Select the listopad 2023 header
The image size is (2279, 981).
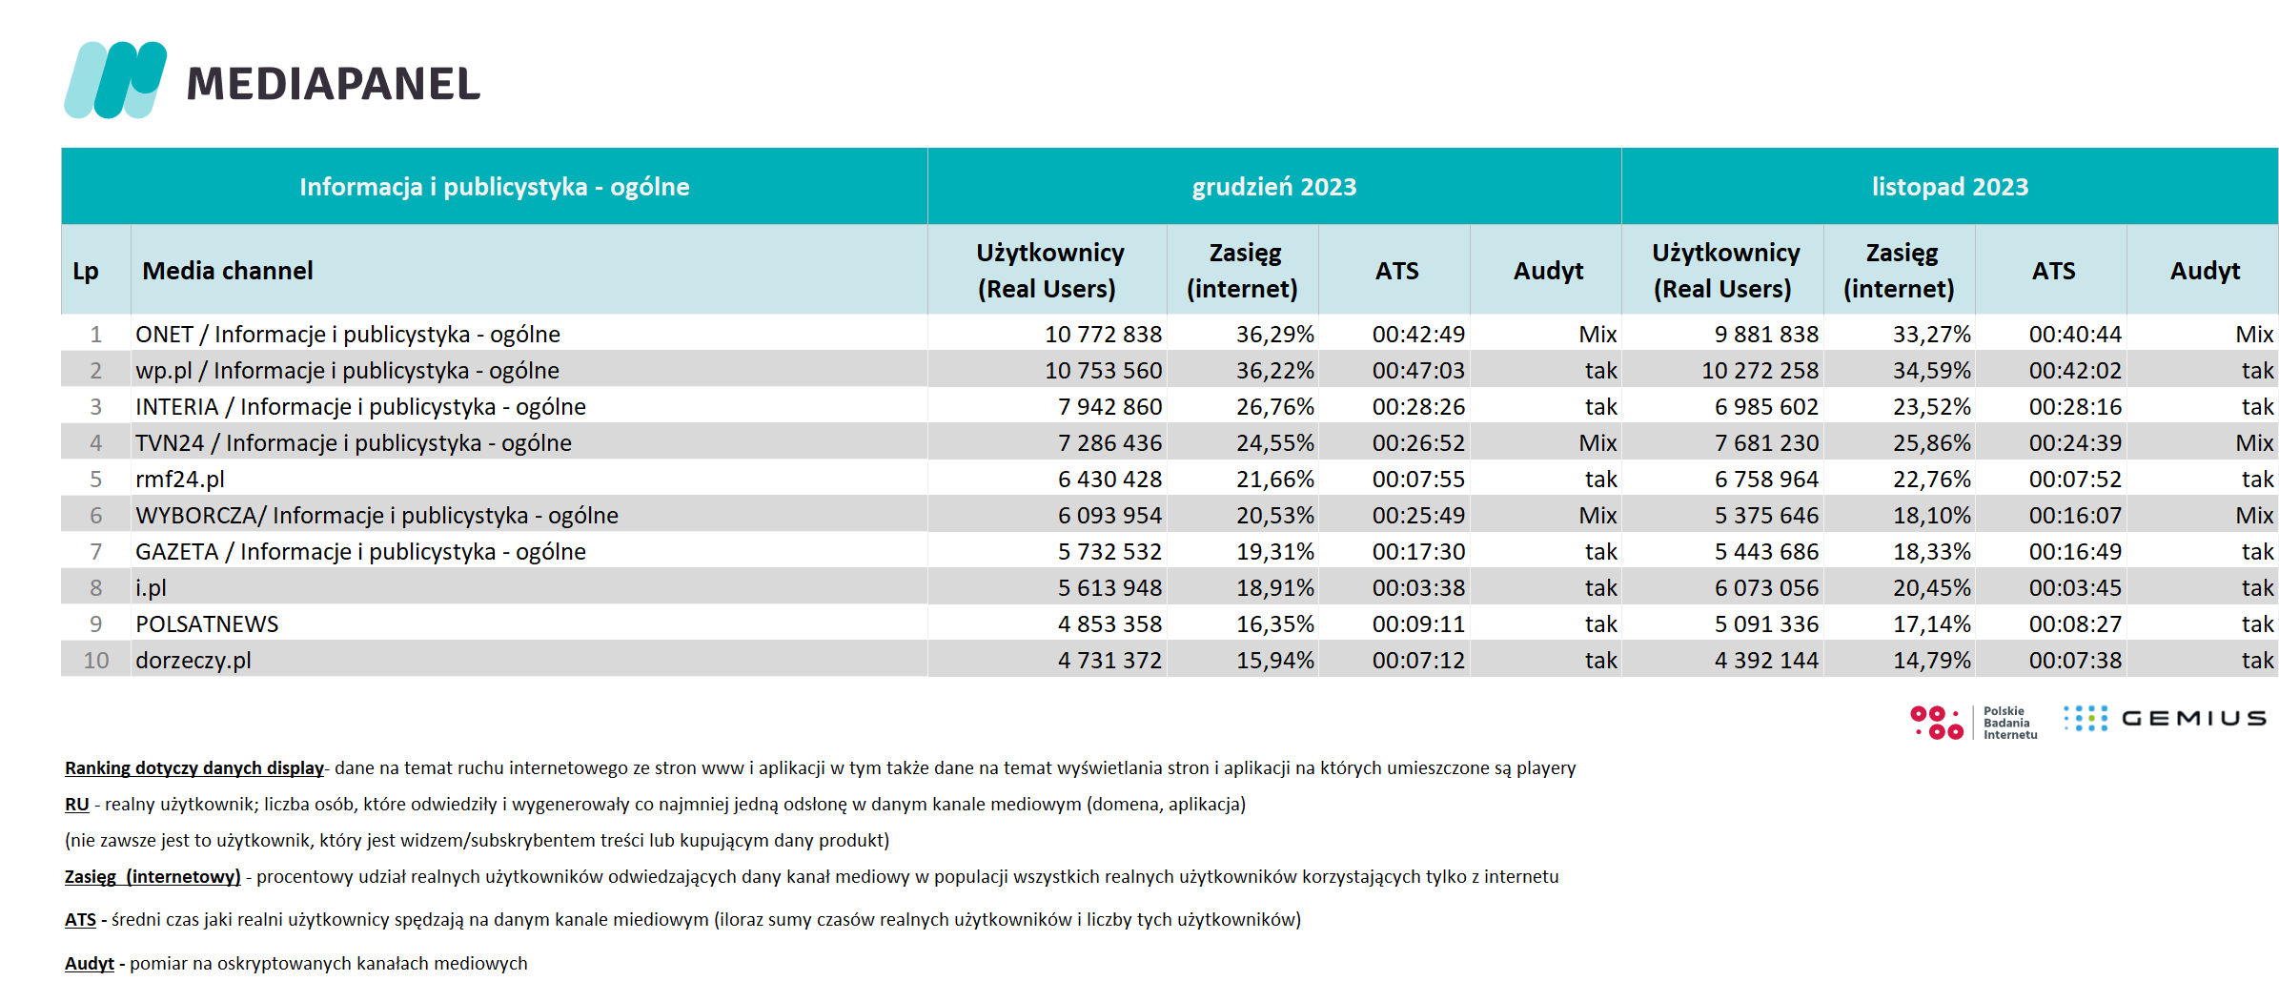(x=1949, y=187)
